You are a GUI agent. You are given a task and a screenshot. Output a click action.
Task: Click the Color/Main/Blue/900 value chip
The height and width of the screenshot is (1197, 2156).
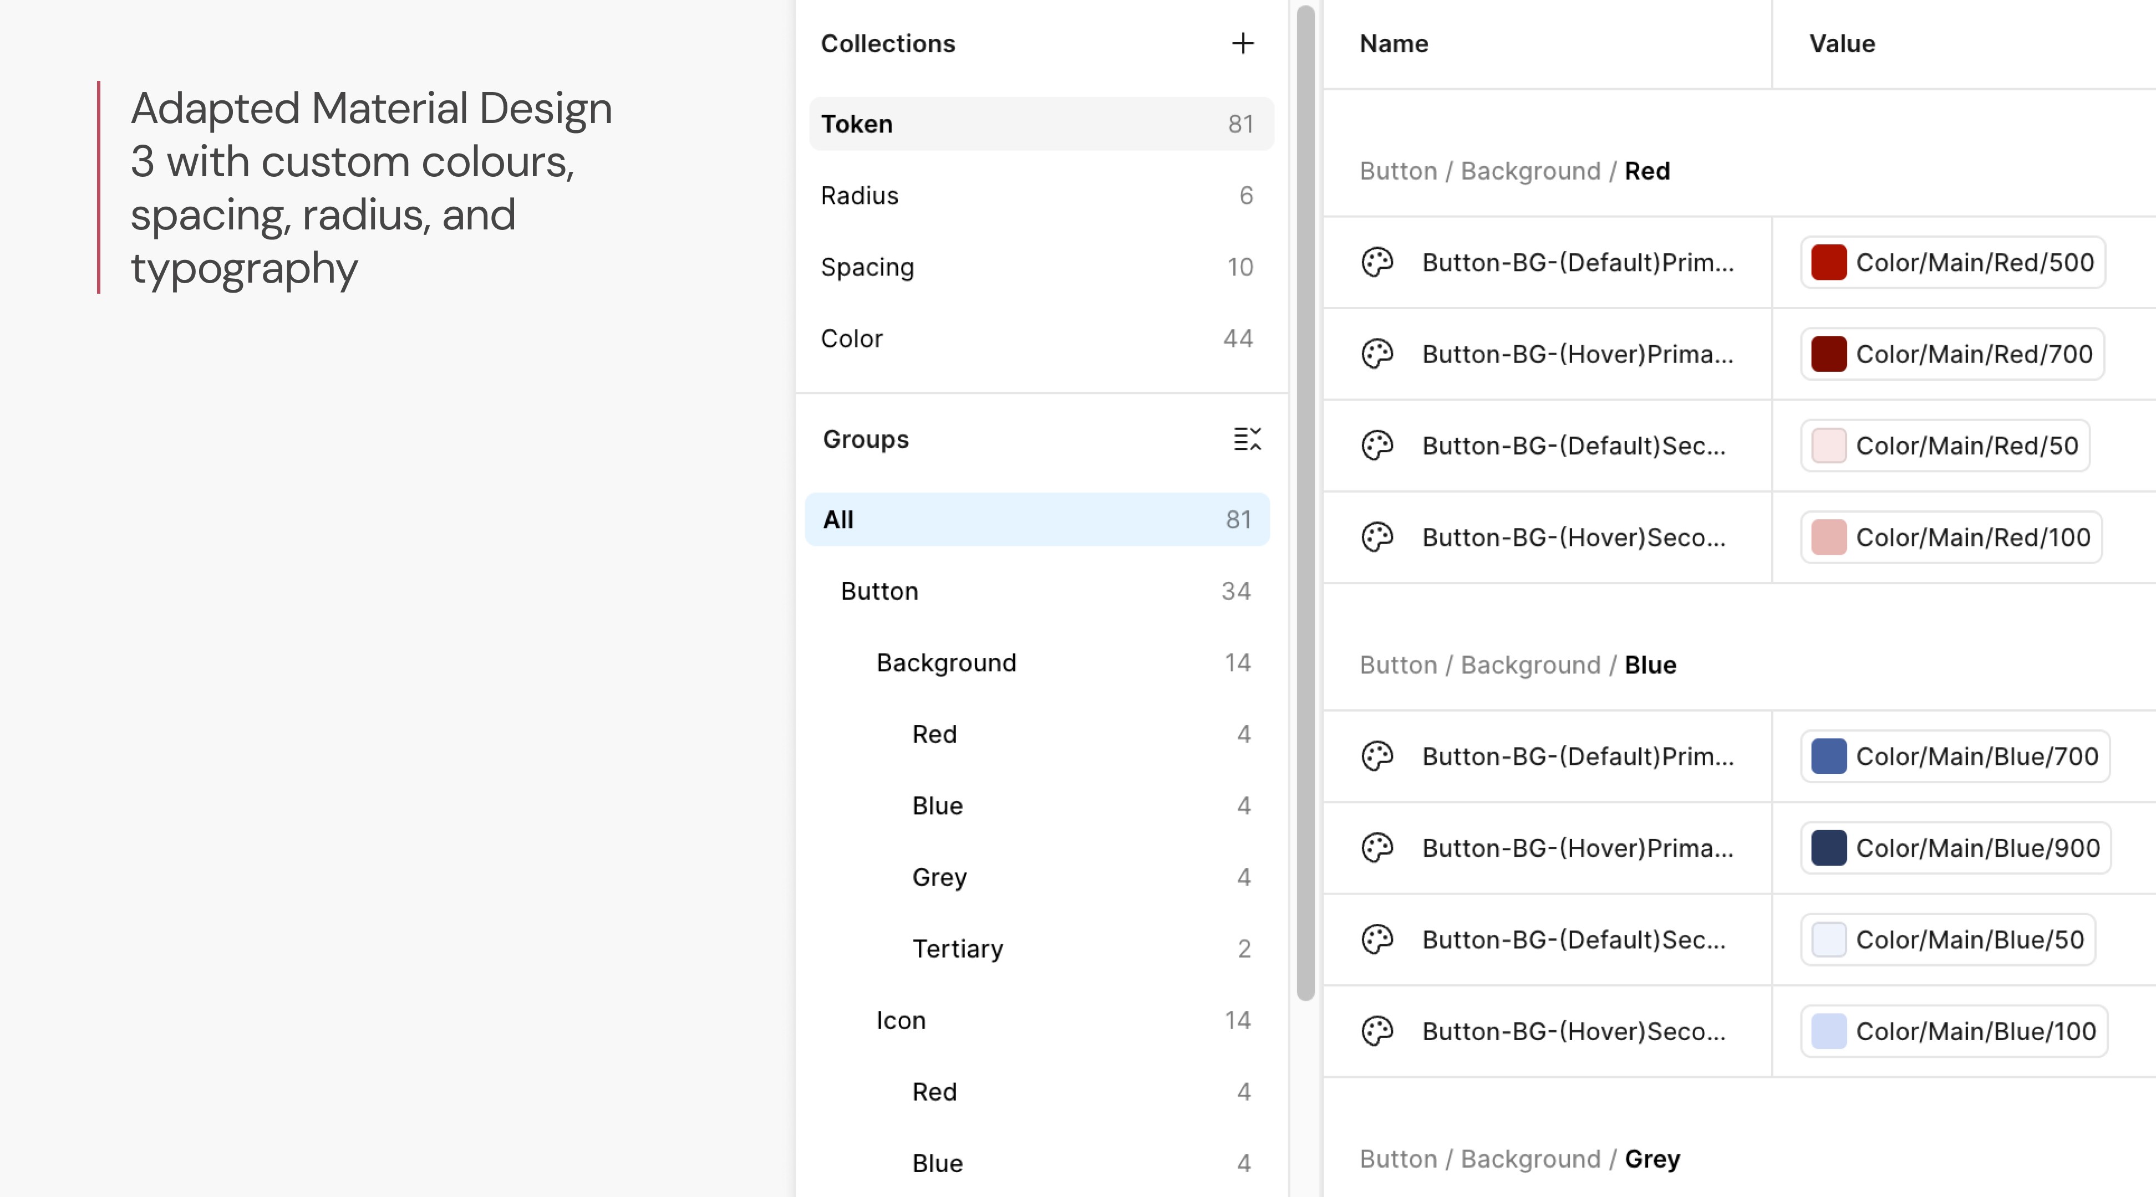coord(1955,848)
